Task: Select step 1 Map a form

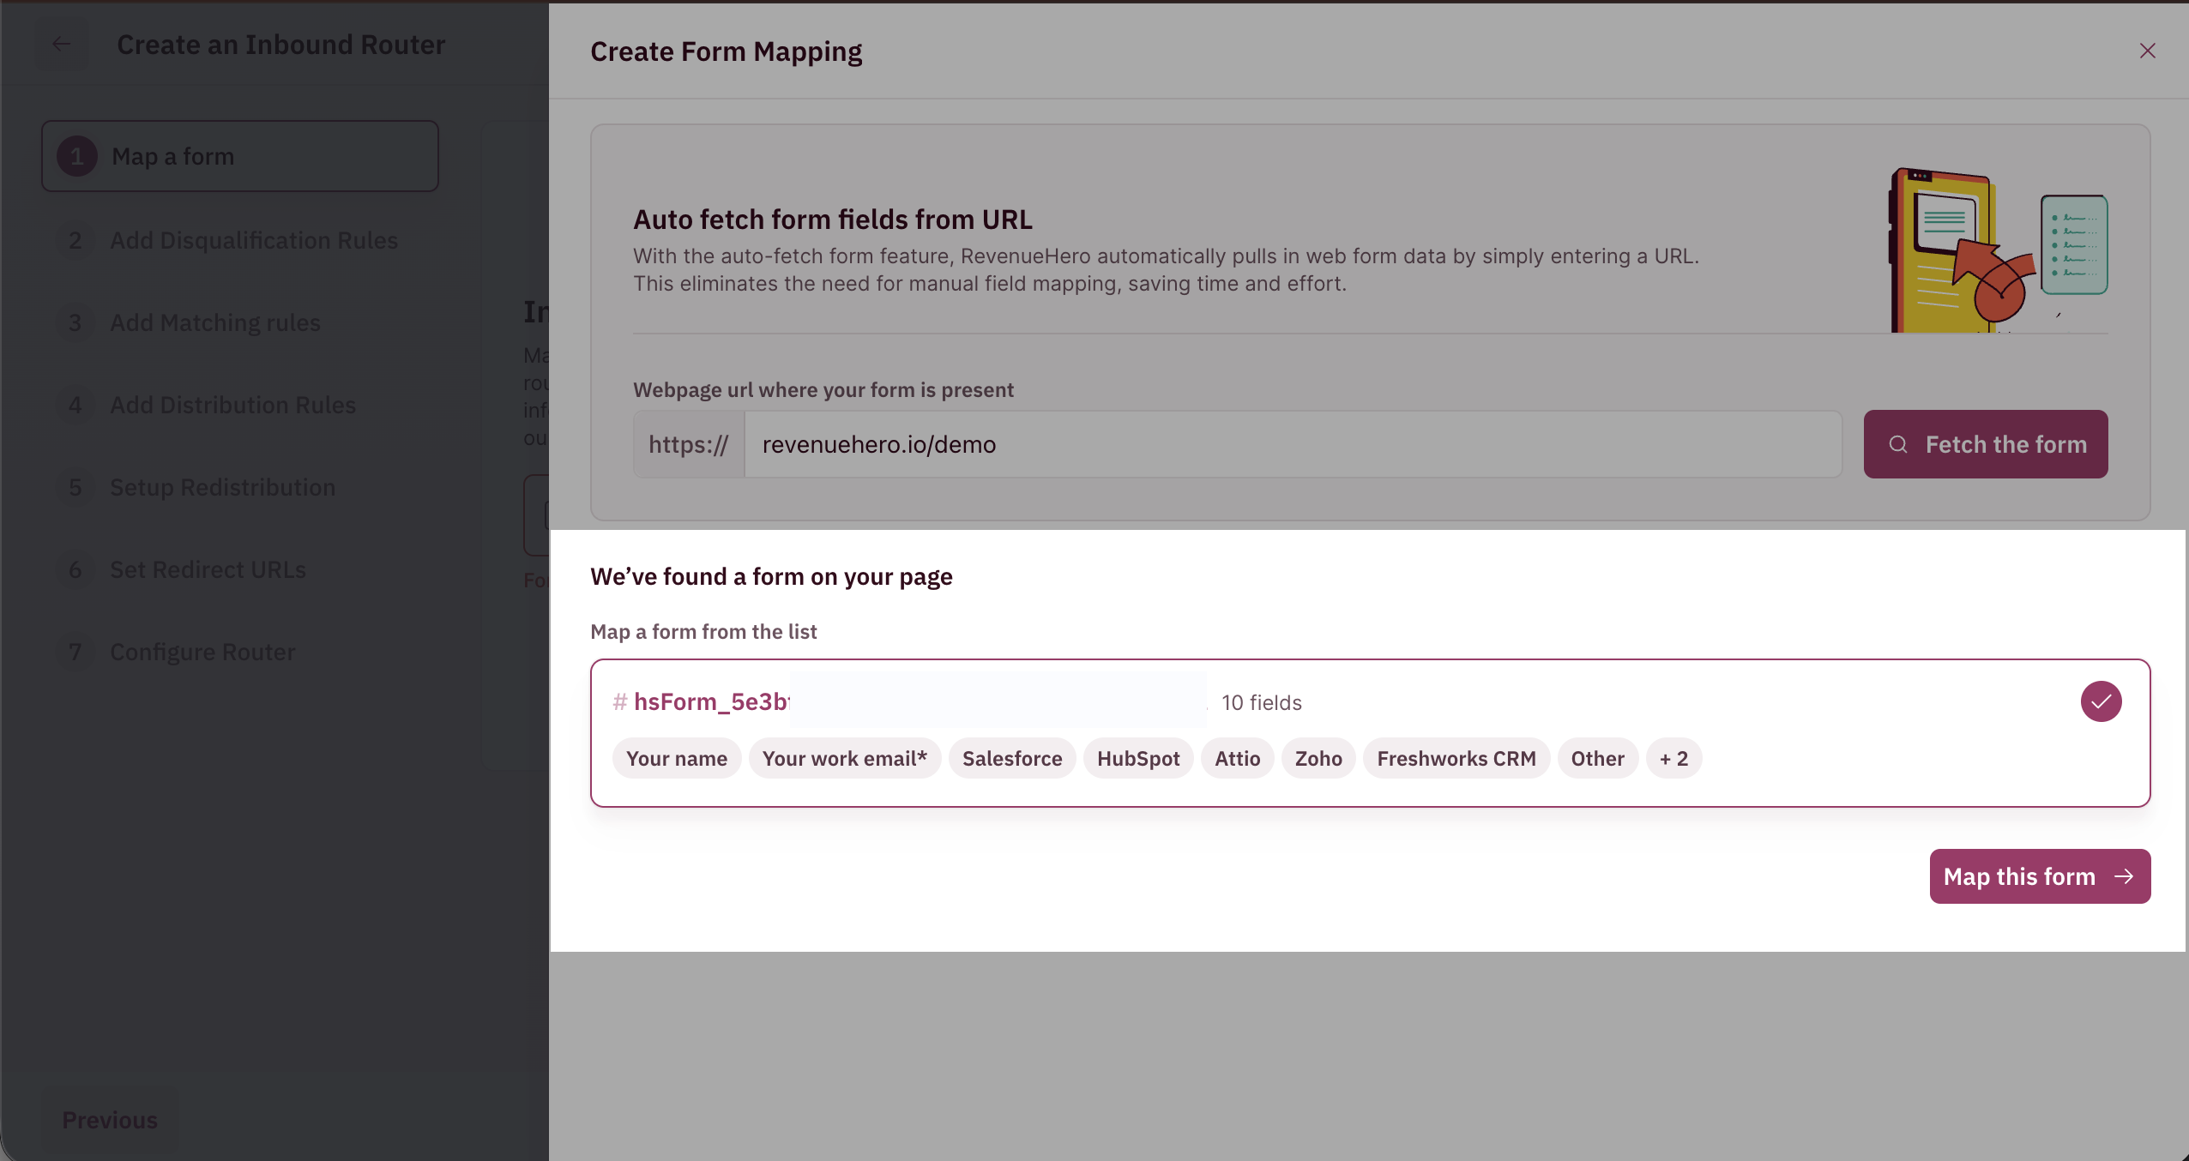Action: tap(240, 156)
